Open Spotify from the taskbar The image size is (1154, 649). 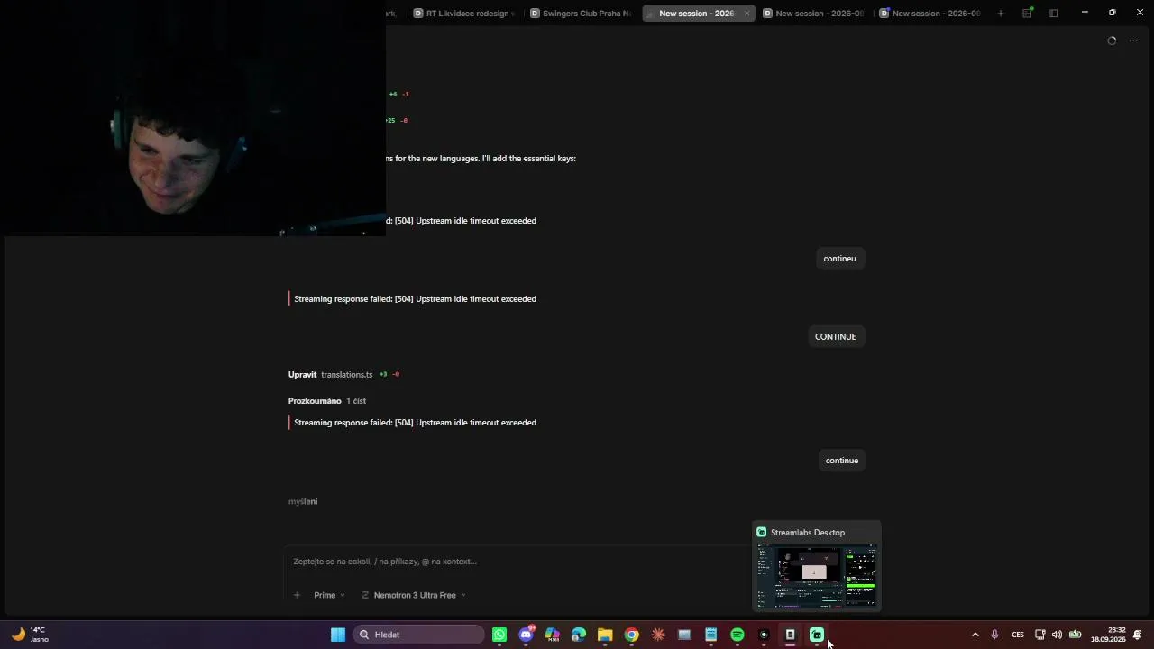click(737, 635)
